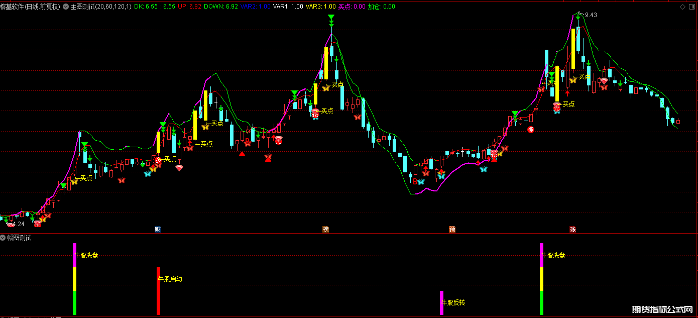Viewport: 698px width, 318px height.
Task: Select the leftmost 牛股洗盘 signal label
Action: pos(86,255)
